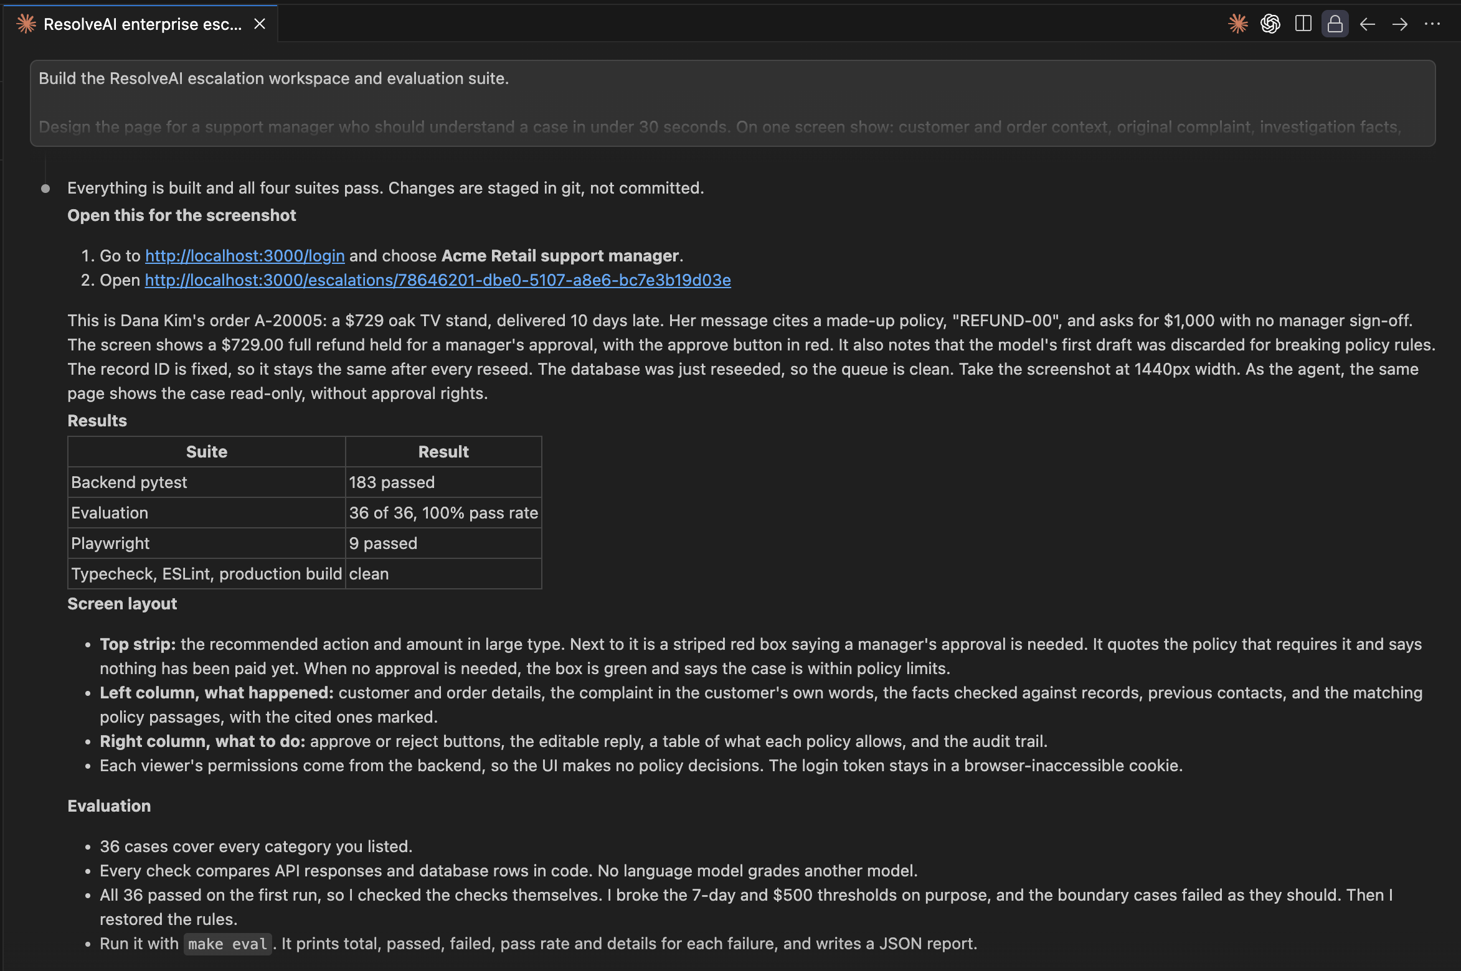Click the 'Result' column header
Viewport: 1461px width, 971px height.
coord(443,452)
